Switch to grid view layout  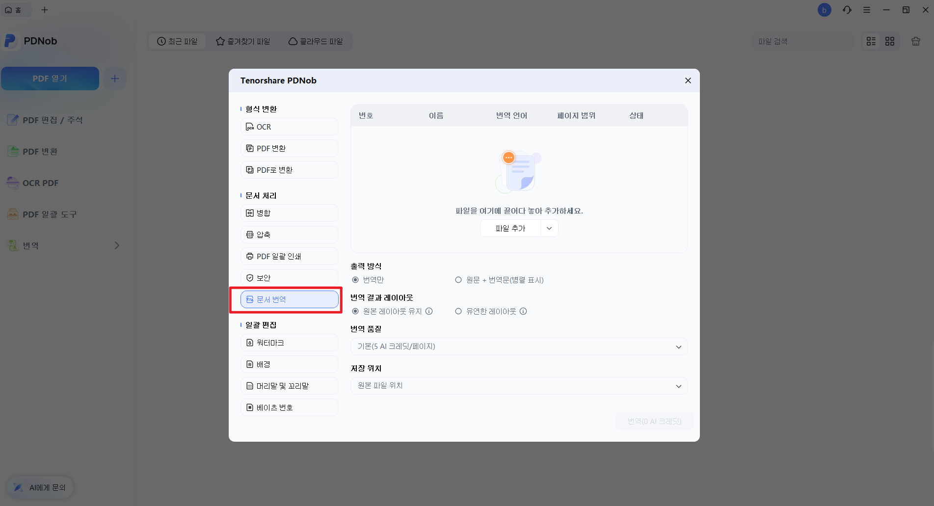pyautogui.click(x=890, y=41)
